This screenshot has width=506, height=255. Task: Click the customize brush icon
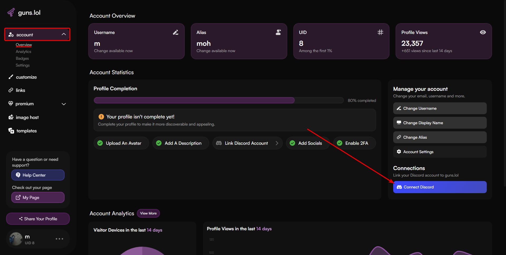click(11, 77)
